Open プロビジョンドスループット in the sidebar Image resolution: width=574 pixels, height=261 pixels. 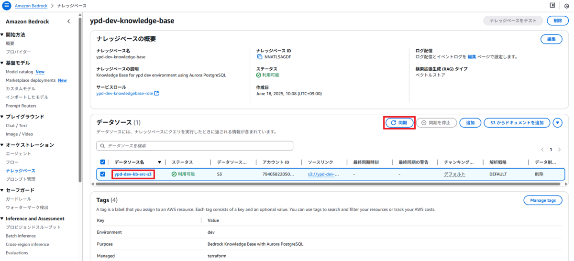(33, 228)
